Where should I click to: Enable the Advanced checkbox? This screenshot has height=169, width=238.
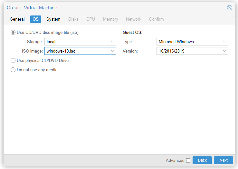(188, 160)
